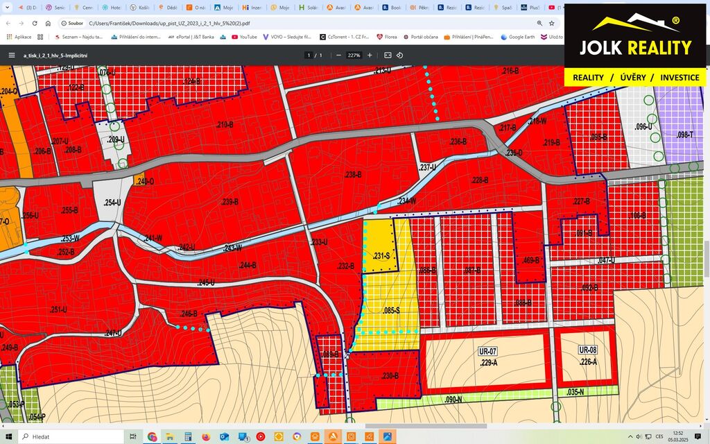The height and width of the screenshot is (444, 710).
Task: Open Windows Task View
Action: click(x=134, y=436)
